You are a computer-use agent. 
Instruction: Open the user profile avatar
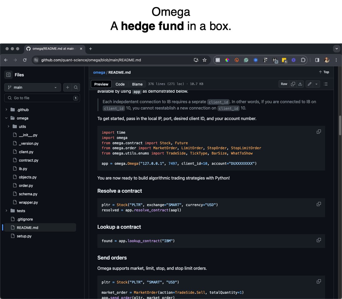[327, 60]
